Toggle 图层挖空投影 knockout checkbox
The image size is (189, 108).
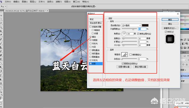(123, 63)
